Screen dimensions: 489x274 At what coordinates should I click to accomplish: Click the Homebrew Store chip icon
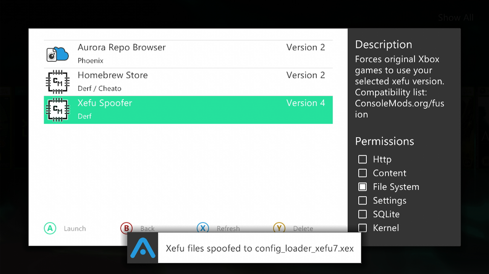57,82
